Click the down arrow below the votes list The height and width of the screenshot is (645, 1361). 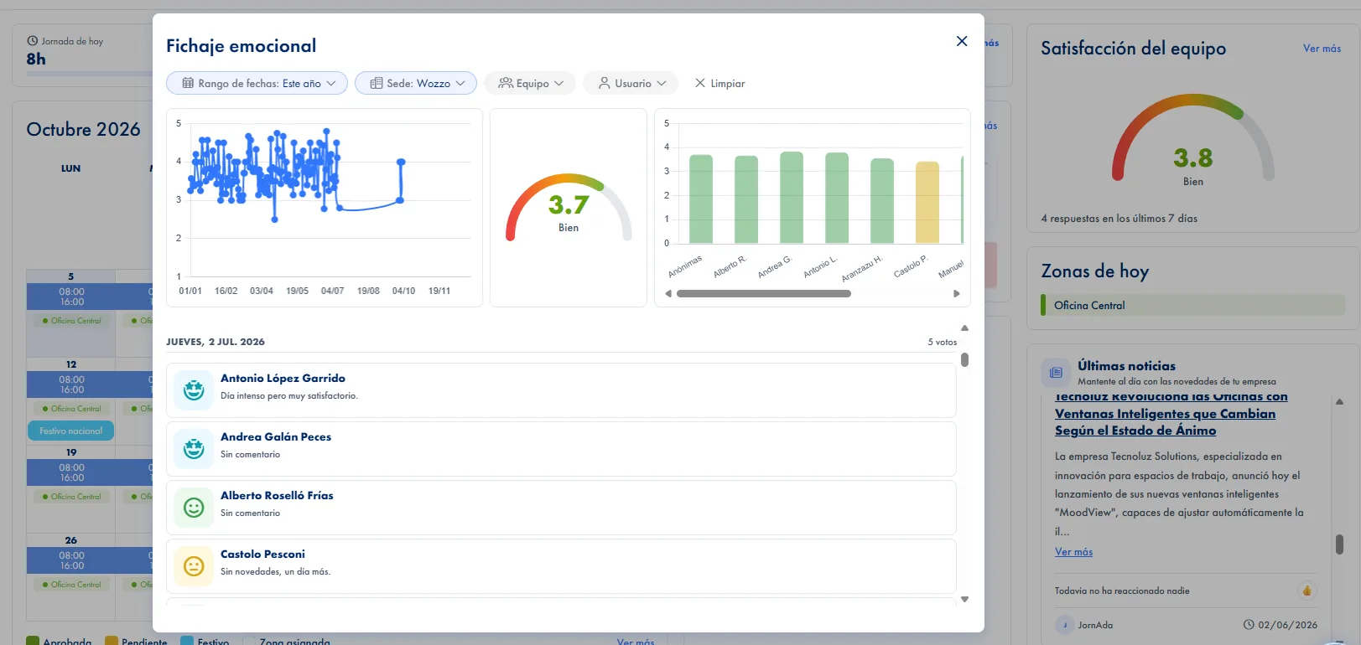tap(964, 599)
